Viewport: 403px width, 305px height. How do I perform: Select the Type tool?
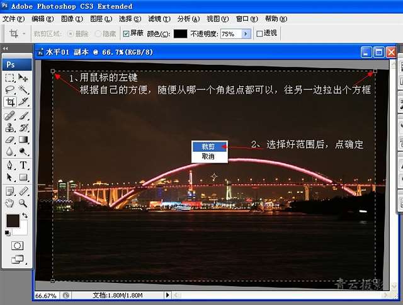(23, 165)
